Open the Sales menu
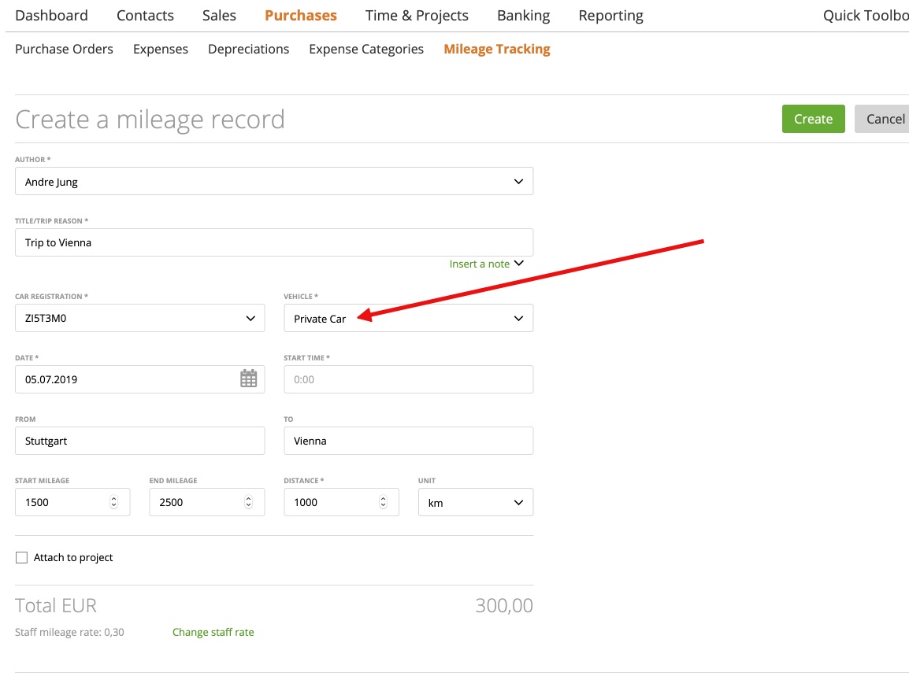 (219, 16)
